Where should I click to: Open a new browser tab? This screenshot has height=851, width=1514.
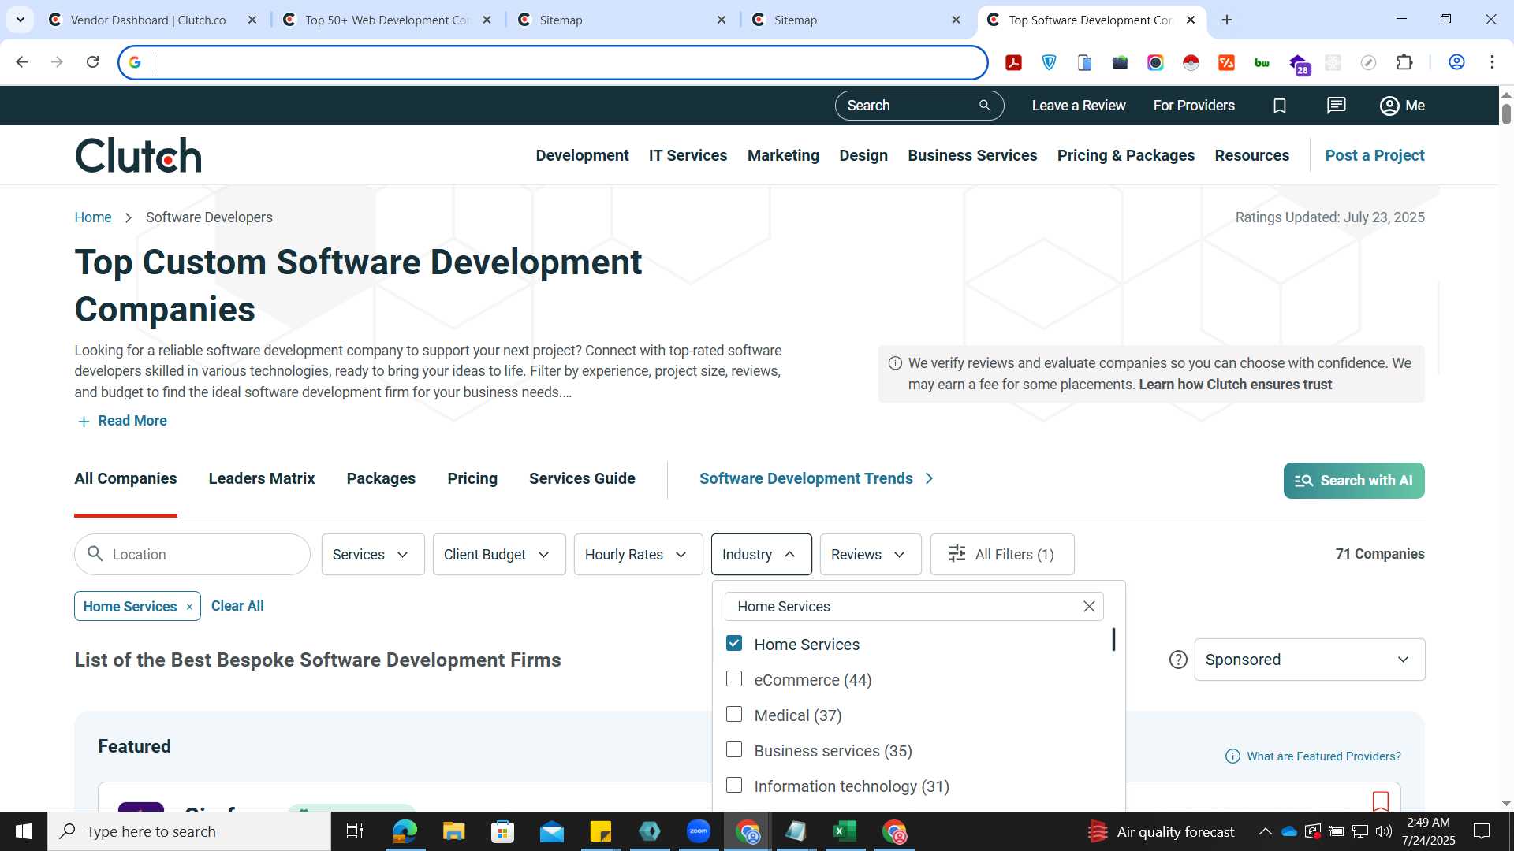(x=1227, y=20)
